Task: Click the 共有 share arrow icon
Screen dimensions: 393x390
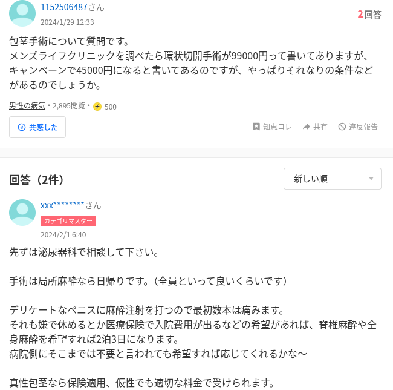Action: click(x=307, y=127)
